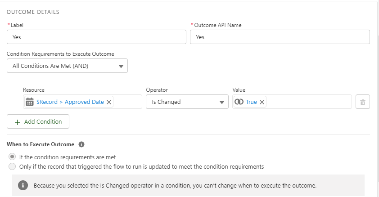Click the info icon in the gray notice banner
This screenshot has width=379, height=197.
tap(24, 185)
